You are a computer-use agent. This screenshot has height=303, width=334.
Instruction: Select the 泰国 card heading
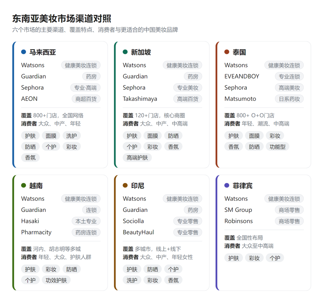click(239, 52)
